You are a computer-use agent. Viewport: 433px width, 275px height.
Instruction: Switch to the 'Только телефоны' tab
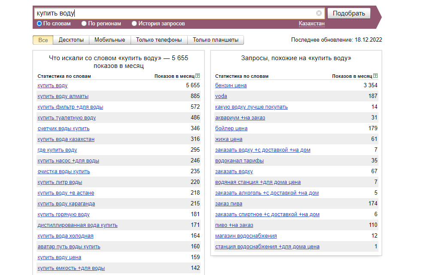(159, 40)
